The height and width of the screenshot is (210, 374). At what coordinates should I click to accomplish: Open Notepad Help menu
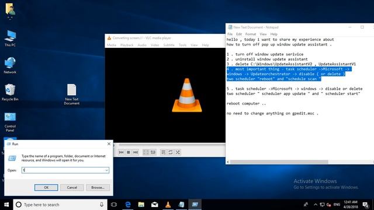coord(274,34)
